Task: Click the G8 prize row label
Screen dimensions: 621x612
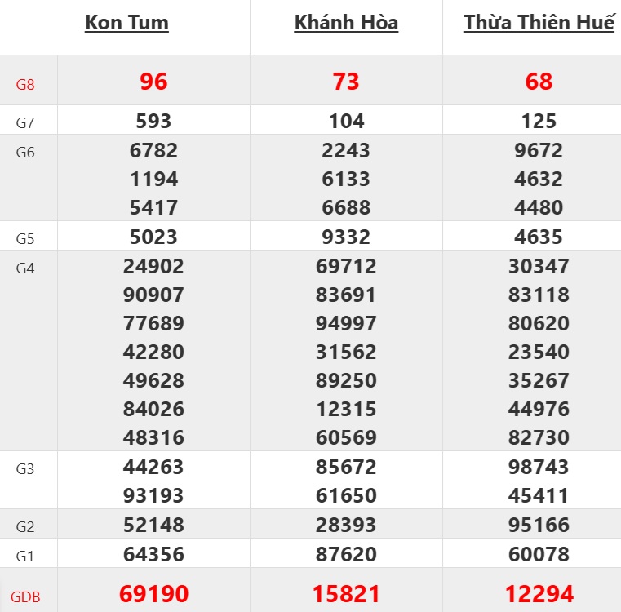Action: (25, 83)
